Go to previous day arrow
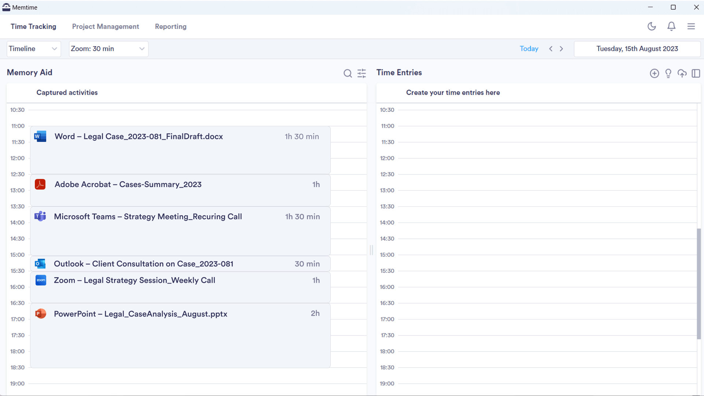 tap(551, 49)
